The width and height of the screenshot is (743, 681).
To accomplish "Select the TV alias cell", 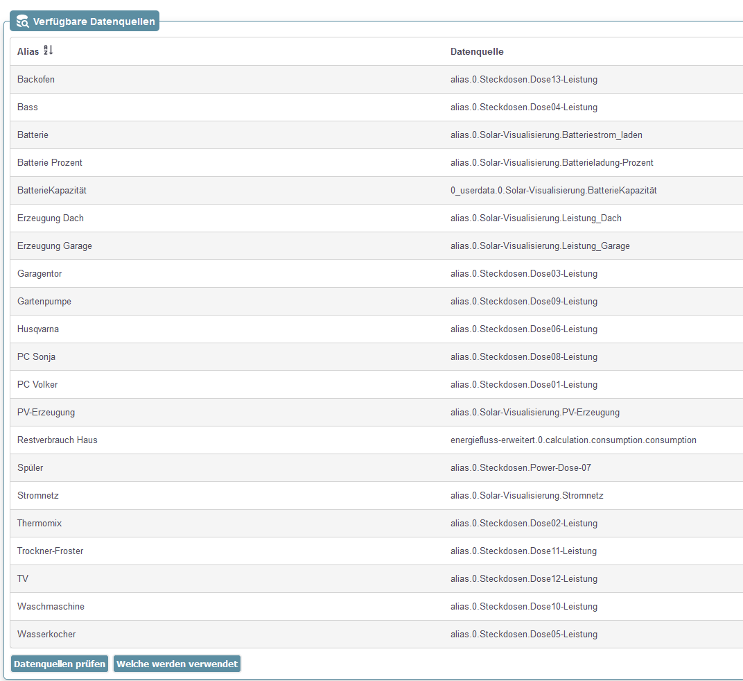I will pos(23,578).
